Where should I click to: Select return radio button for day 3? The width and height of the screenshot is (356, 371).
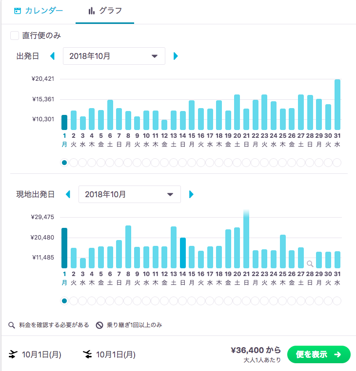(82, 301)
